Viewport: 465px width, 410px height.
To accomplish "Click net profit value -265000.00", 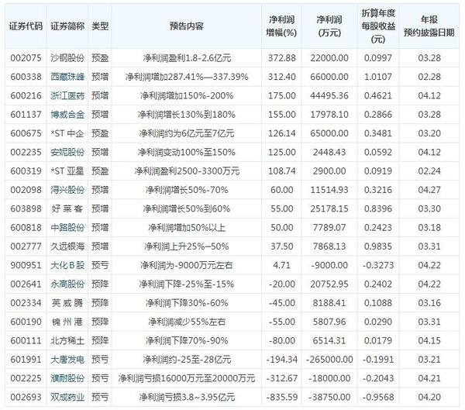I will [x=329, y=360].
